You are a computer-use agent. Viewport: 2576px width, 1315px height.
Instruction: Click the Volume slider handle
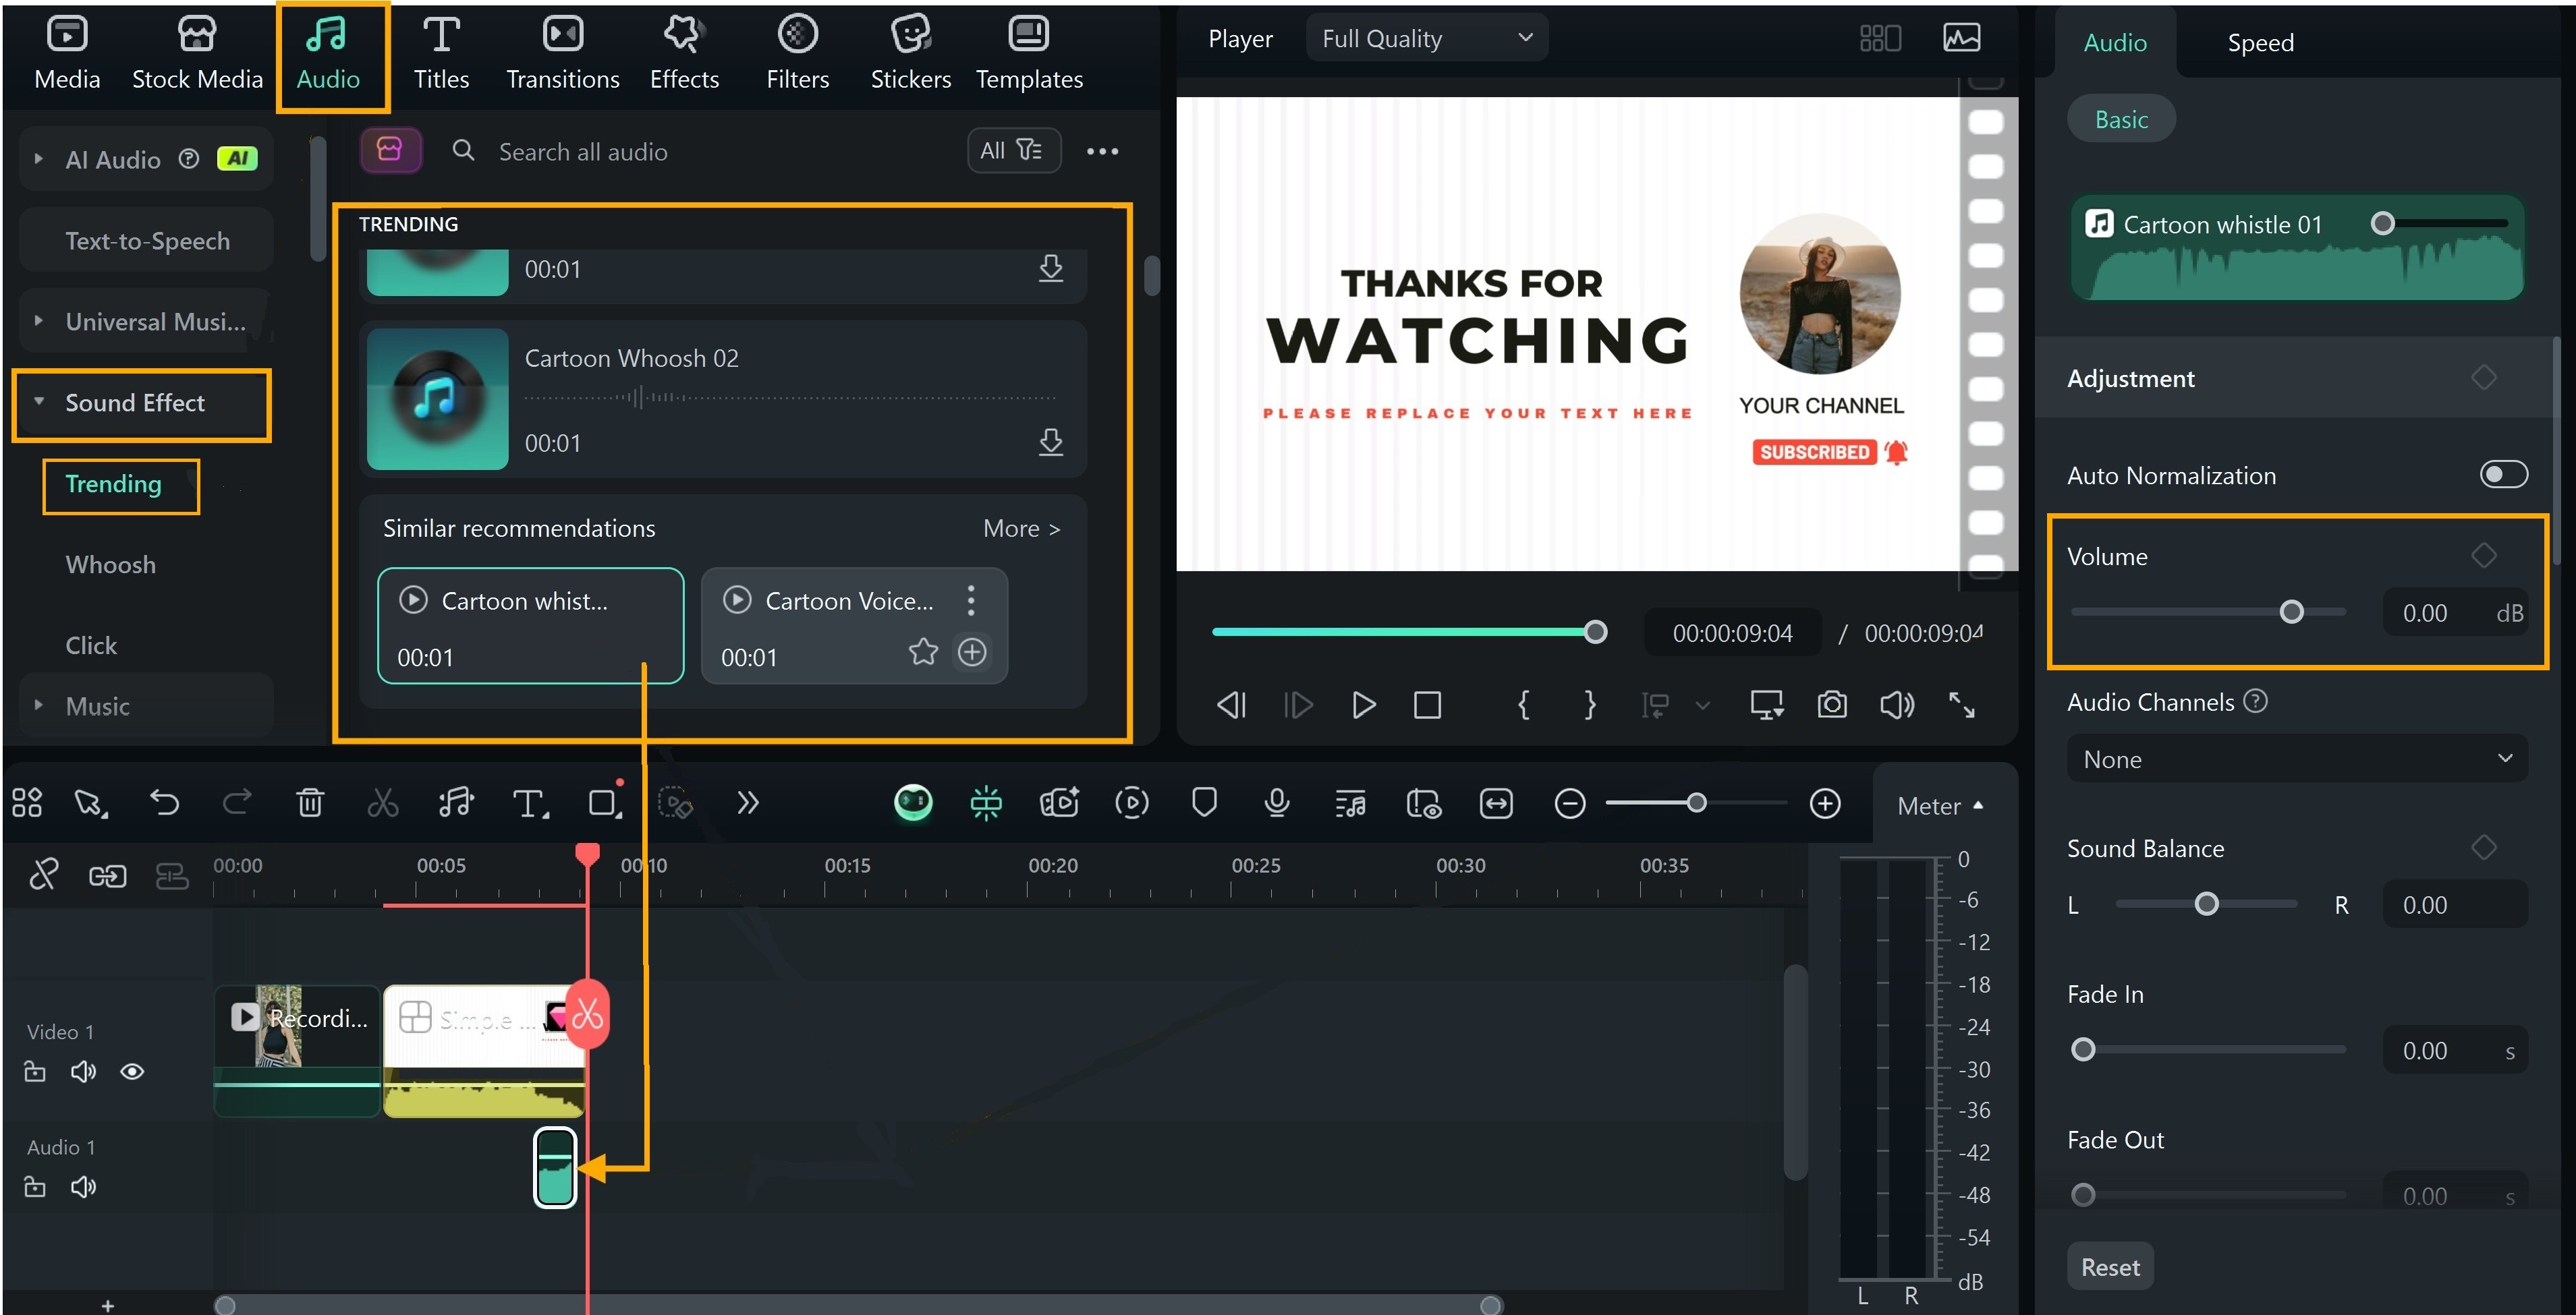click(x=2291, y=612)
